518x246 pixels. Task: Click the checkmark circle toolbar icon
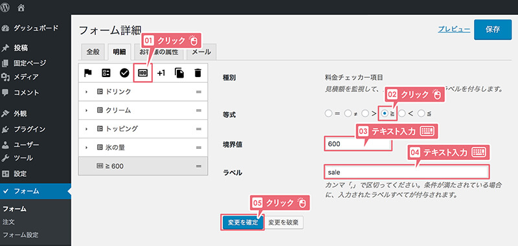[x=124, y=73]
